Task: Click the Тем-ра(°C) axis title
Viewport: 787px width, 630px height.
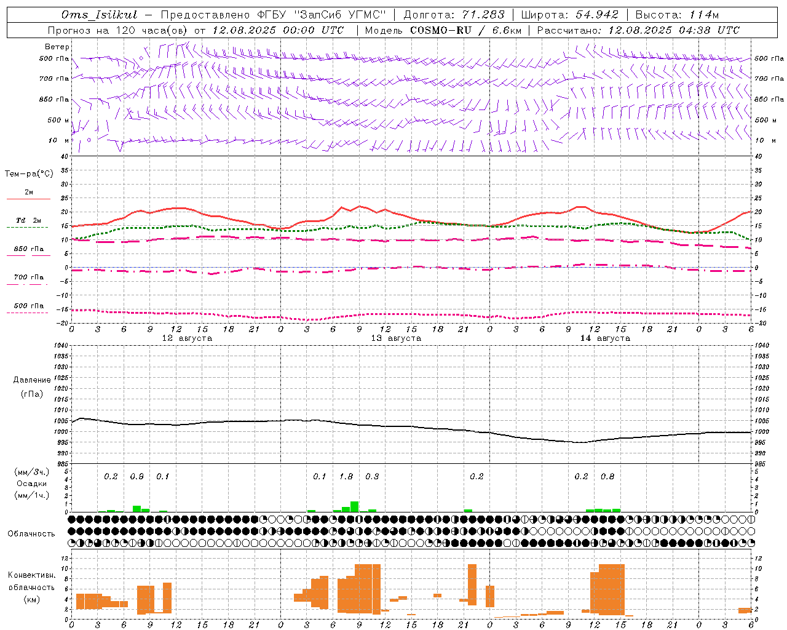Action: 29,174
